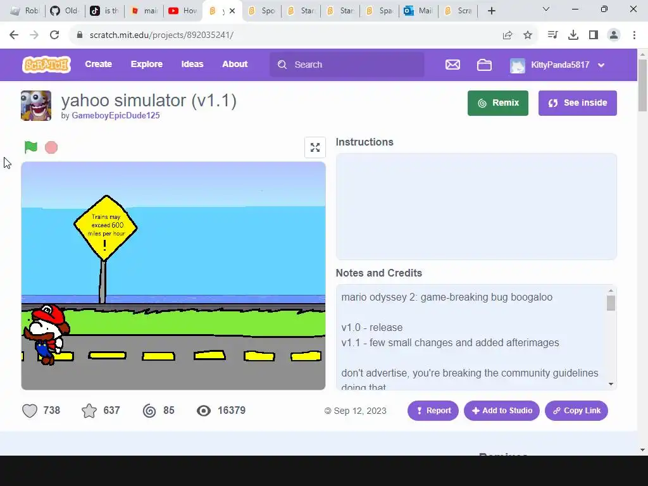Open the Ideas menu item
Viewport: 648px width, 486px height.
pos(192,64)
